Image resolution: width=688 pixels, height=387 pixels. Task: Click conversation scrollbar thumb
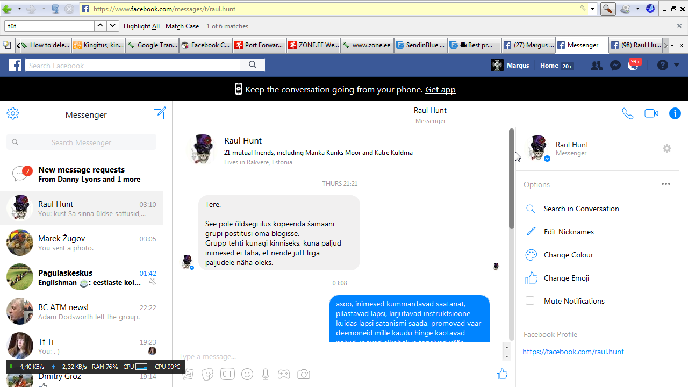click(512, 180)
